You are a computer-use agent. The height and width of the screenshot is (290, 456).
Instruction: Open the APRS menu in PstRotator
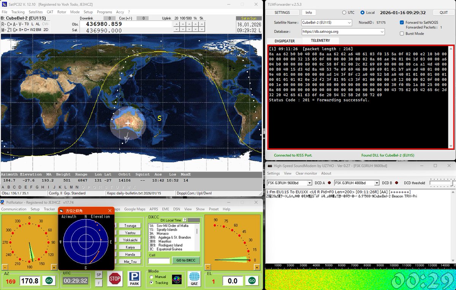pos(154,209)
